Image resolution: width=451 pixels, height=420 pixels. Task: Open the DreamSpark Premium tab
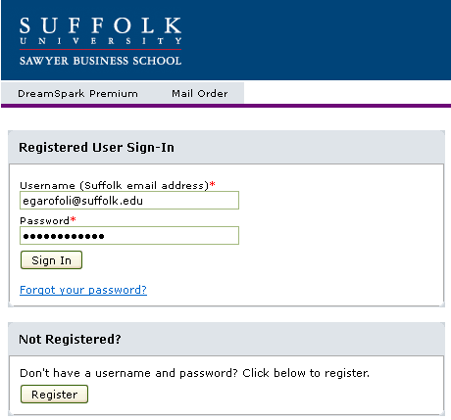[77, 94]
